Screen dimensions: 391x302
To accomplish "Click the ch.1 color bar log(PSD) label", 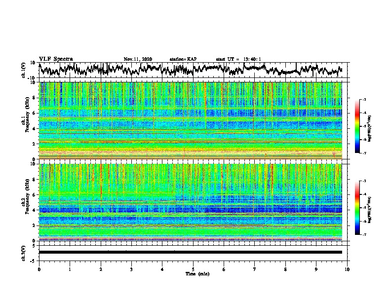I will (x=370, y=128).
